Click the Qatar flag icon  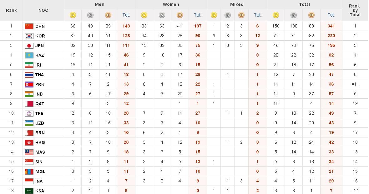(29, 104)
